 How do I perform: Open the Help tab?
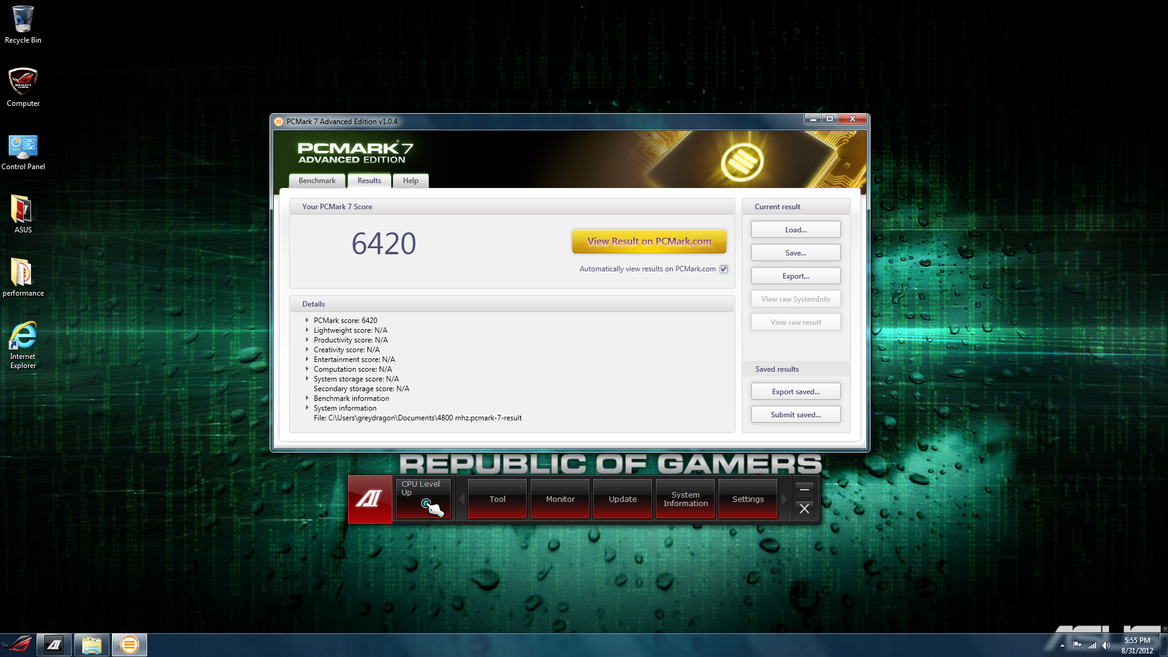411,181
